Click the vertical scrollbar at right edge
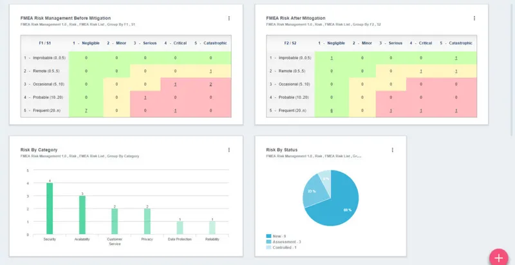 [511, 68]
